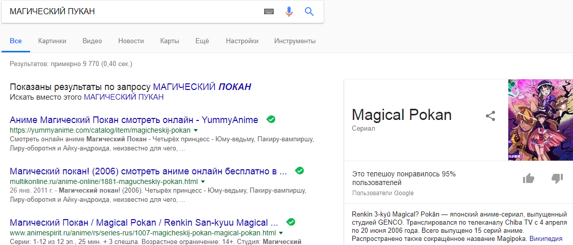This screenshot has width=573, height=245.
Task: Click green checkmark beside multikonline result
Action: point(299,170)
